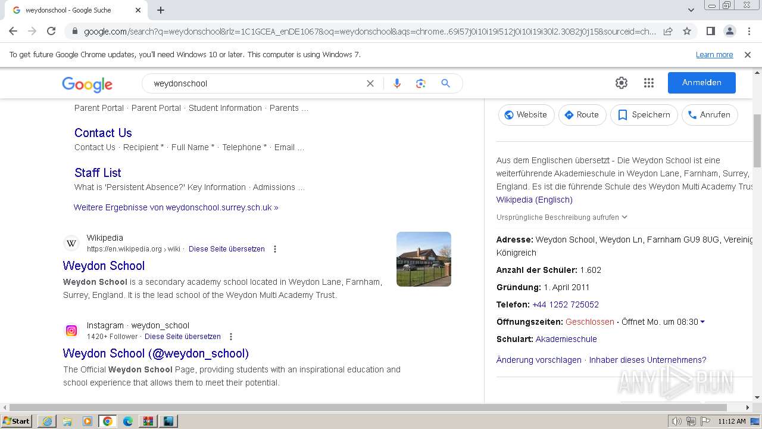Click the Weydon School building thumbnail

tap(424, 259)
